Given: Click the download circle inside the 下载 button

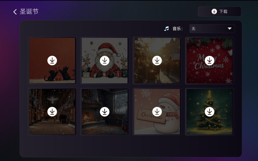Looking at the screenshot, I should click(x=214, y=12).
